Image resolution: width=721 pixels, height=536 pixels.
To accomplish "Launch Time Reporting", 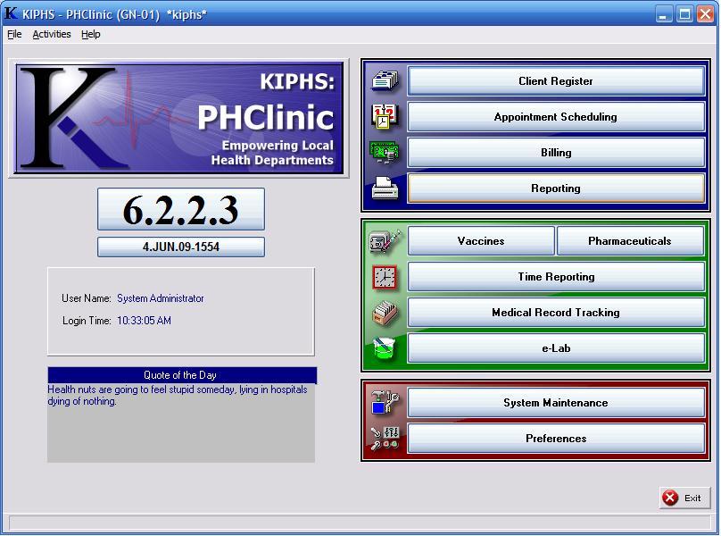I will (555, 277).
